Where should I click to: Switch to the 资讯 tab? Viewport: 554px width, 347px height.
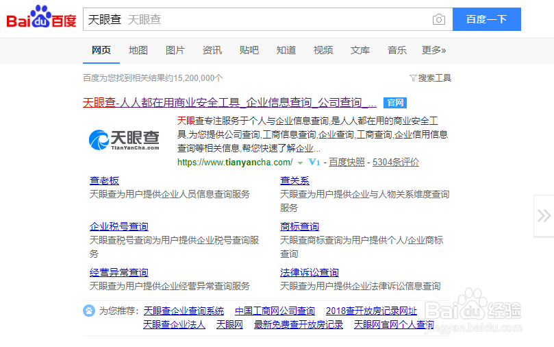(x=212, y=50)
